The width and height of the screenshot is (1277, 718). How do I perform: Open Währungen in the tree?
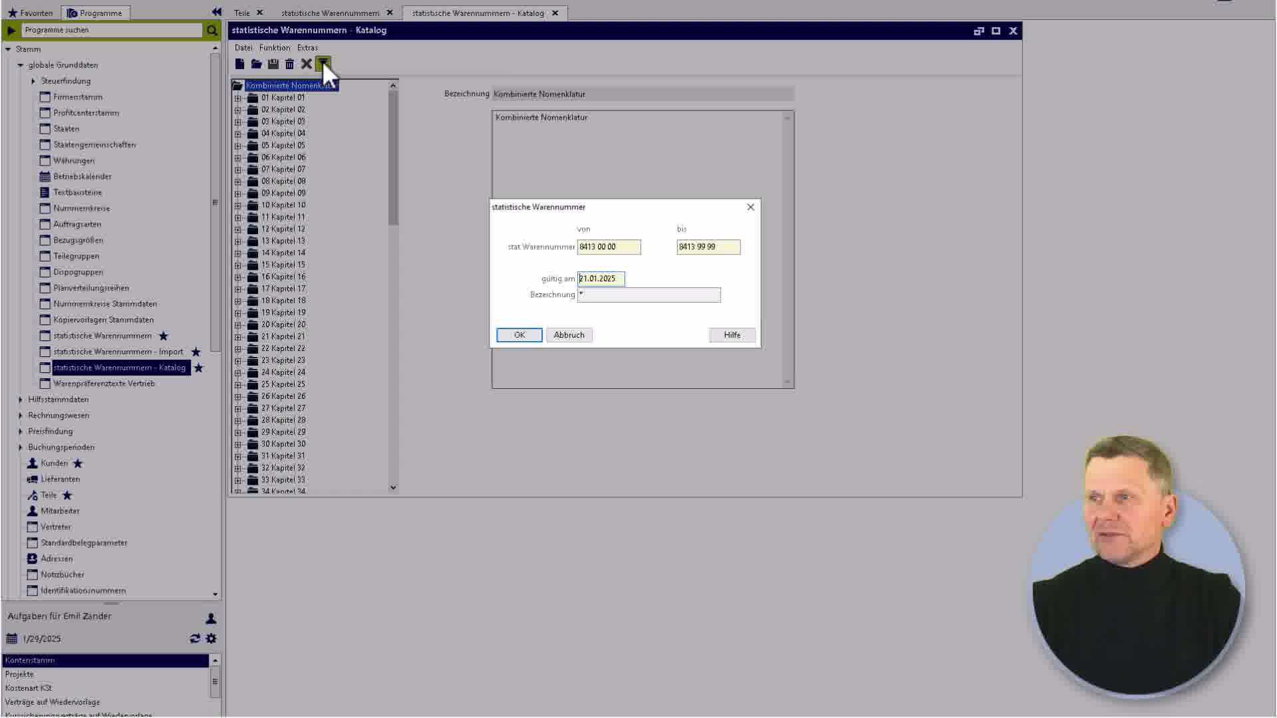[x=74, y=161]
